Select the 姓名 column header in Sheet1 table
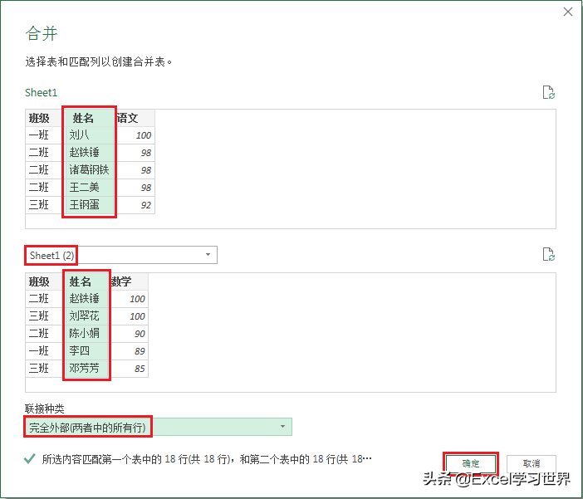583x499 pixels. tap(89, 118)
